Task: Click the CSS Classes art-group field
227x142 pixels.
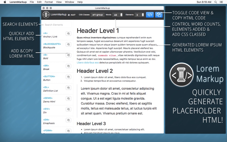Action: click(x=98, y=15)
